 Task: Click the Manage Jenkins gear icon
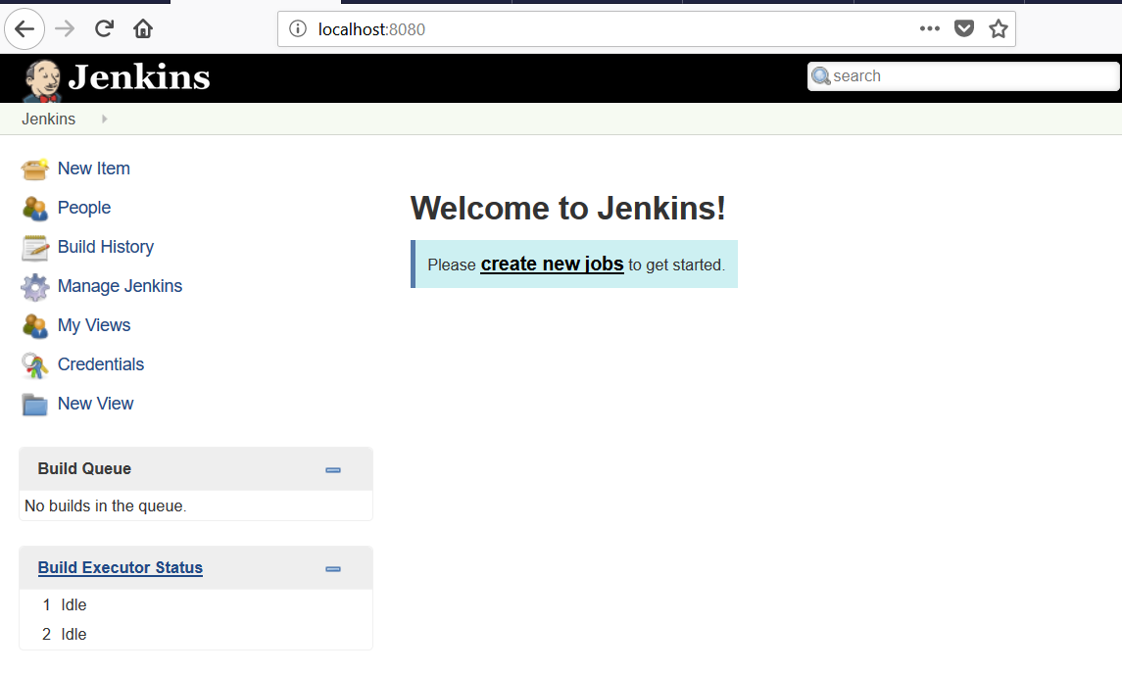[x=34, y=287]
